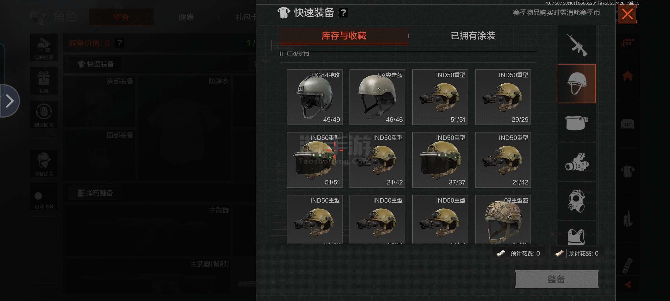Image resolution: width=670 pixels, height=301 pixels.
Task: Select visor IND50重型 helmet with 51/51 durability
Action: tap(314, 160)
